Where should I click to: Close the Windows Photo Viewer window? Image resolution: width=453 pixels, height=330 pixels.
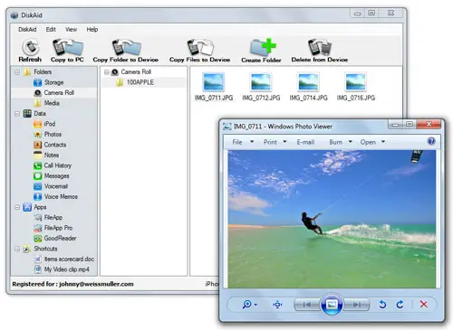click(x=429, y=124)
